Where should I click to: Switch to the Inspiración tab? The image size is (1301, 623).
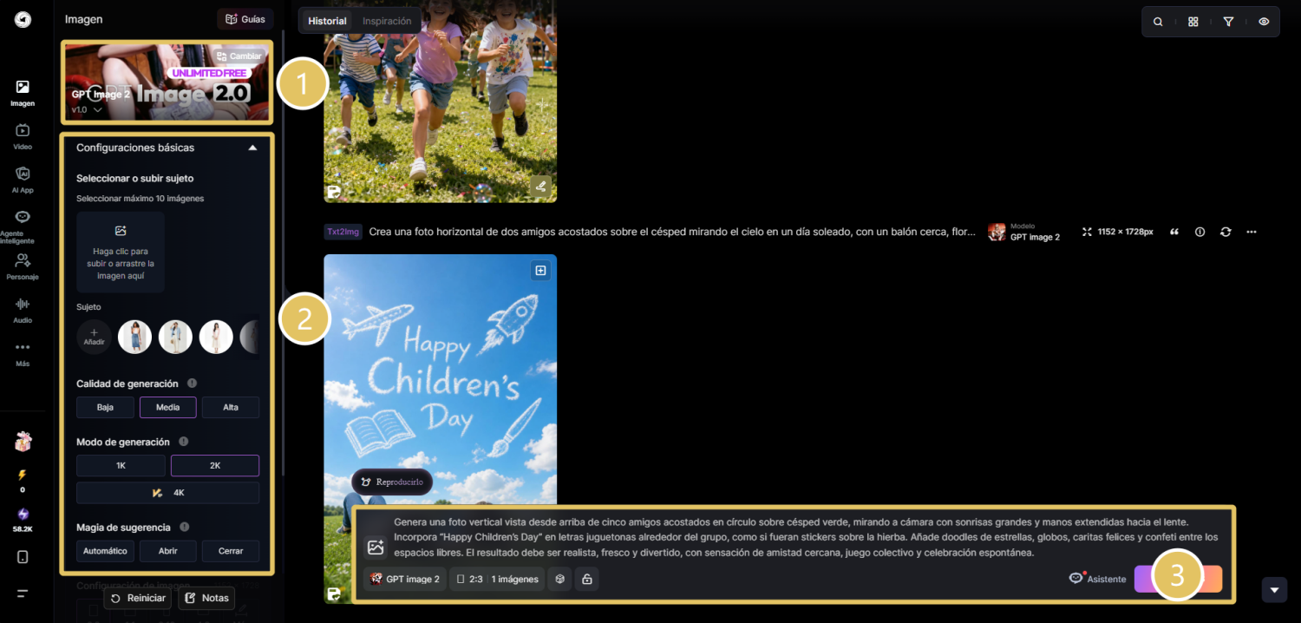click(387, 21)
